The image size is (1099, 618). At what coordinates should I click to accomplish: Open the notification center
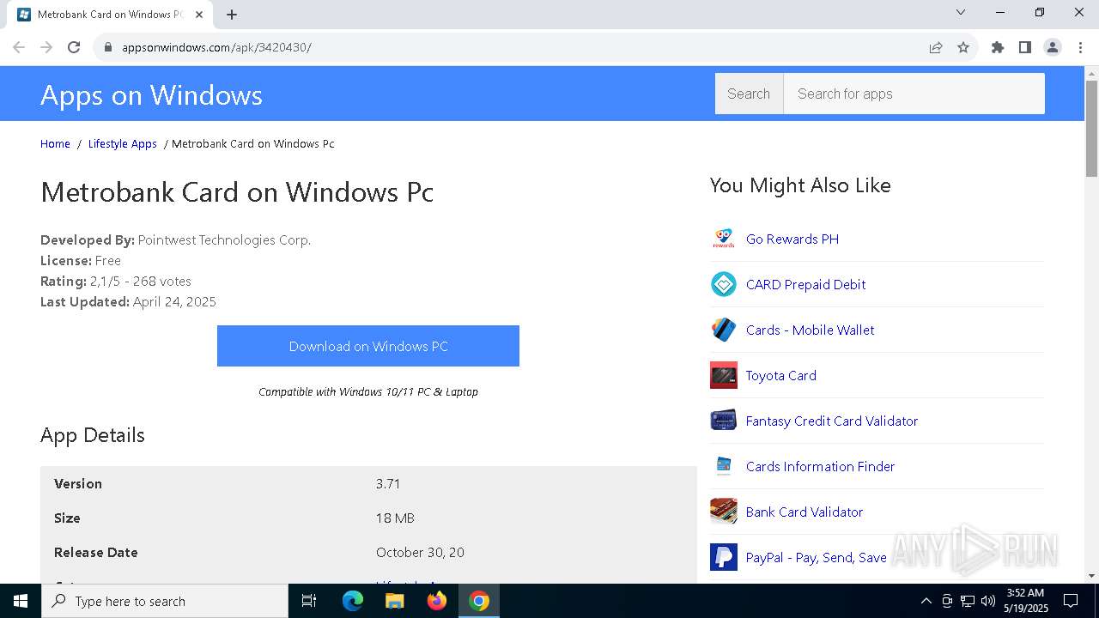point(1071,601)
